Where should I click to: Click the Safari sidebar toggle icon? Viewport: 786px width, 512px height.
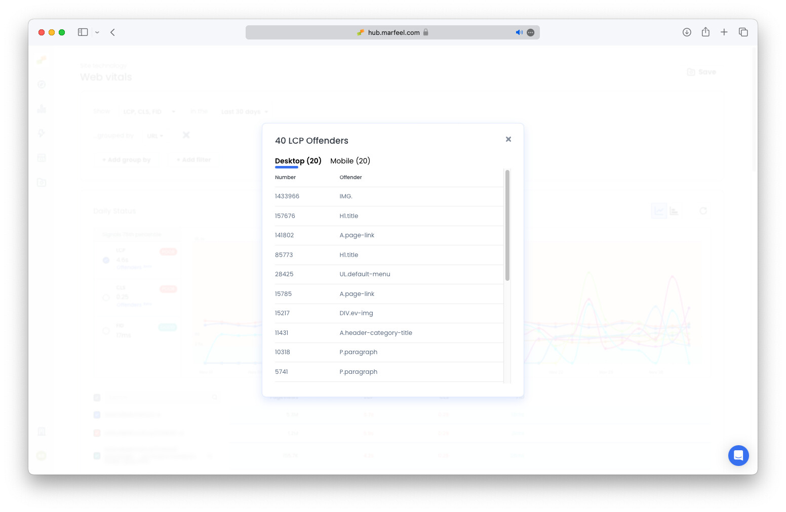coord(83,32)
